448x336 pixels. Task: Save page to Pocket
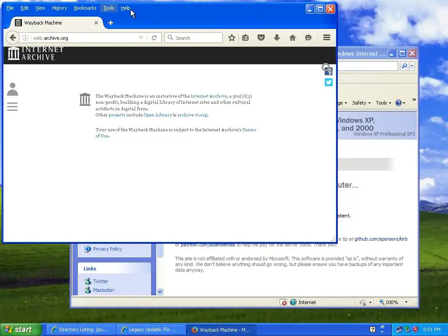(x=261, y=38)
